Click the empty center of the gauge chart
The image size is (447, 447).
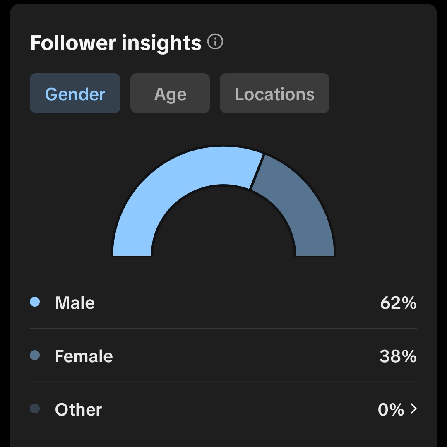(223, 225)
